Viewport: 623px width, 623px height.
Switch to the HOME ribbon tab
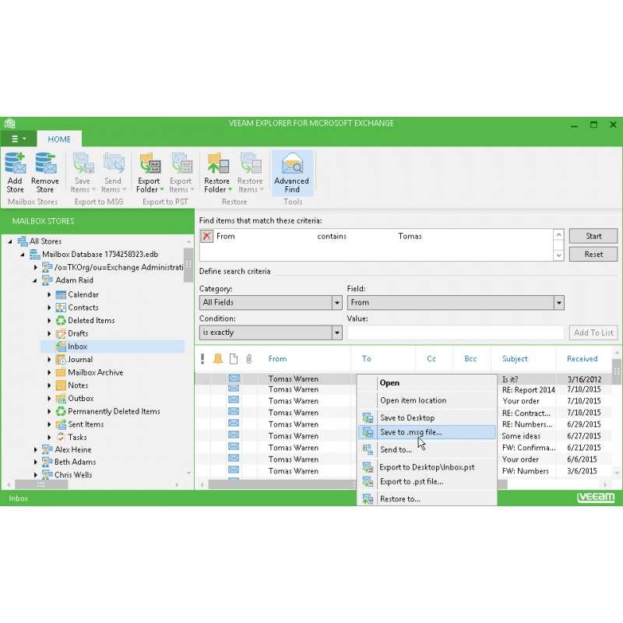tap(59, 139)
